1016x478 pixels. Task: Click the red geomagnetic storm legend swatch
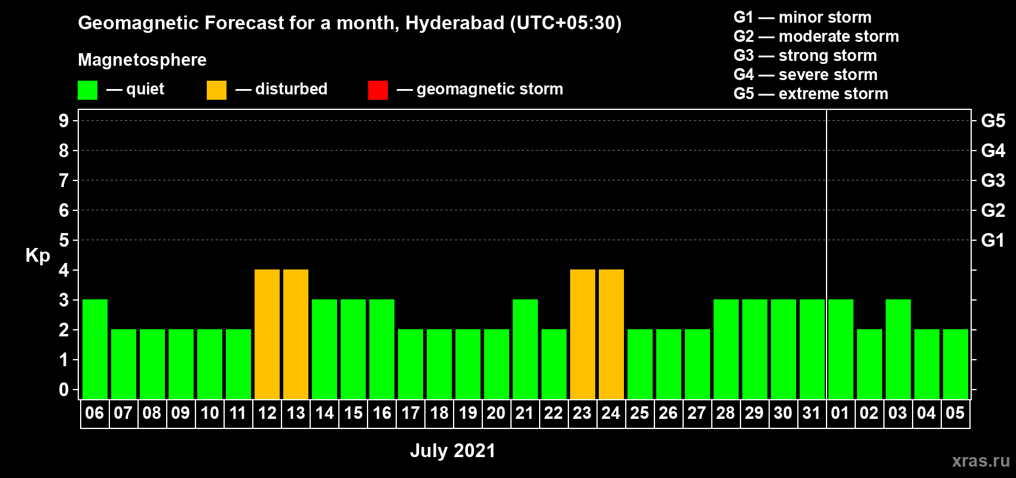378,90
